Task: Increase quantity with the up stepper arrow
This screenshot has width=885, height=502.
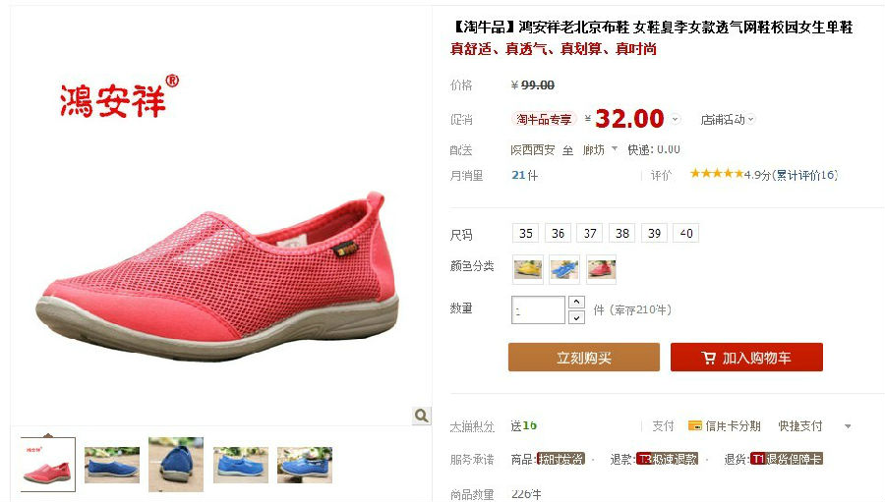Action: click(x=576, y=302)
